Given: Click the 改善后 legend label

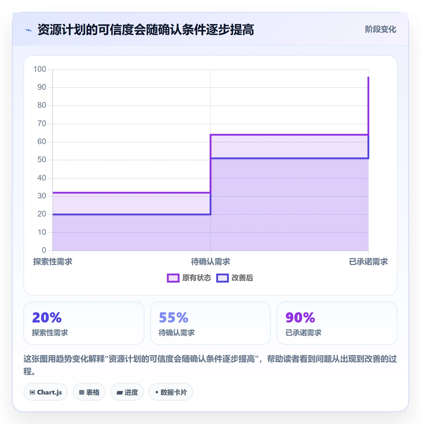Looking at the screenshot, I should [242, 278].
